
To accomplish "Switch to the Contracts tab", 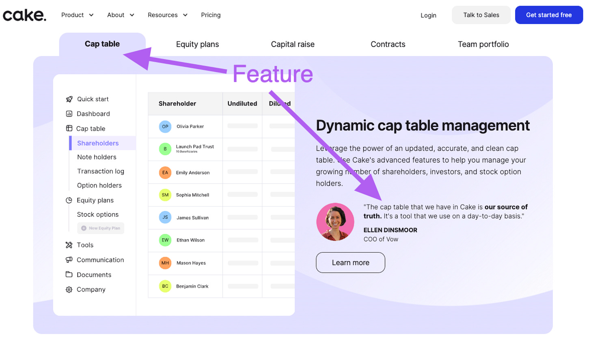I will pos(388,44).
